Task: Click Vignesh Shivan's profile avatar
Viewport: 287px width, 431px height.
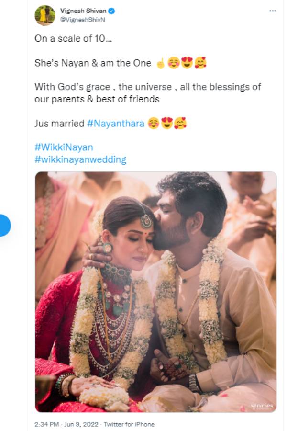Action: coord(44,15)
